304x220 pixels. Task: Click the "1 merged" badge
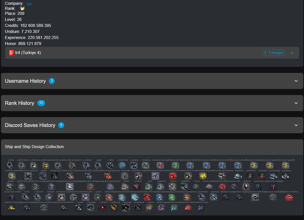[274, 53]
